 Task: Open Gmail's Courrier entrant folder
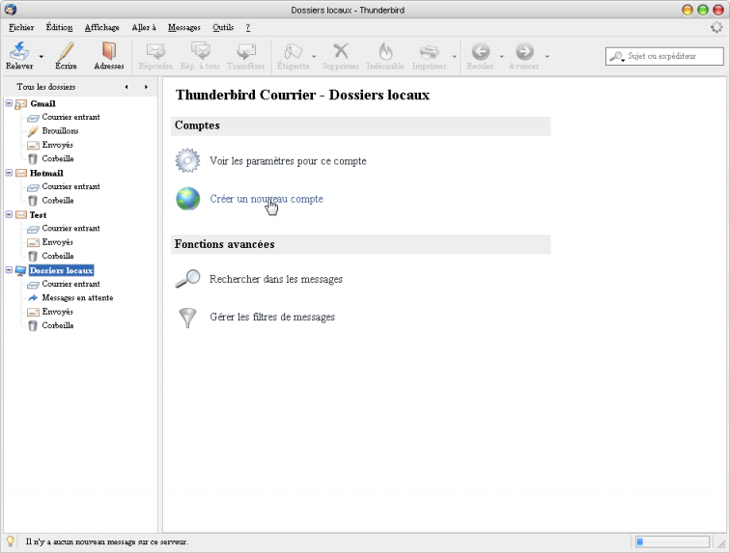(x=70, y=117)
